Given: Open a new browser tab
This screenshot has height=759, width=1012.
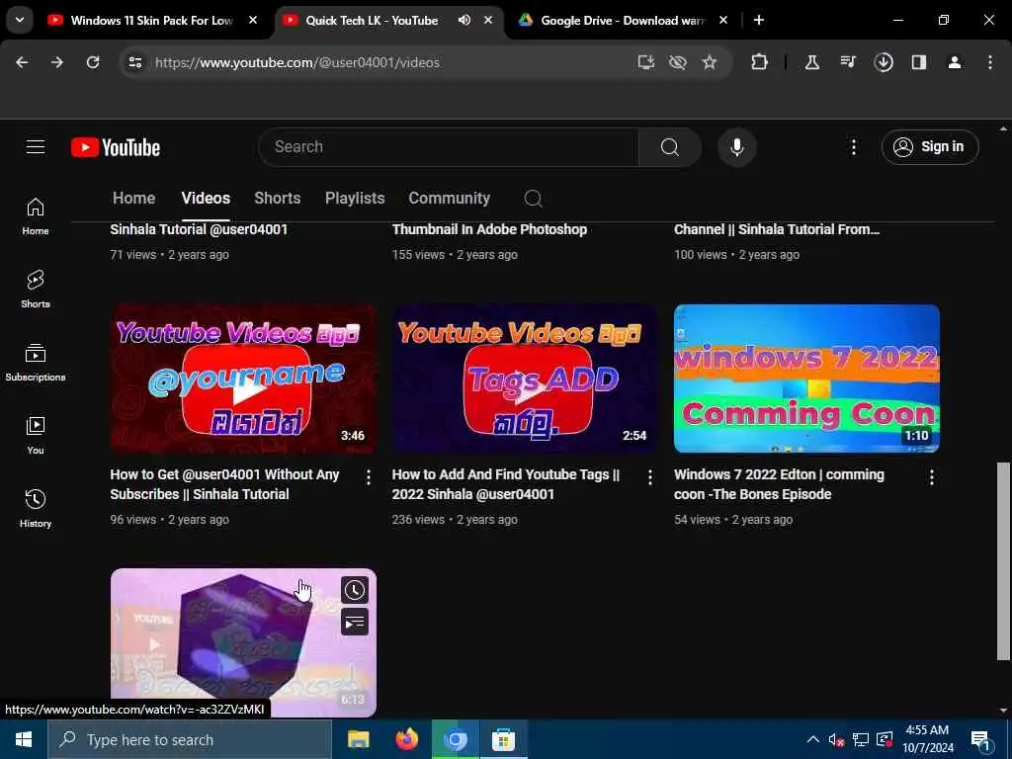Looking at the screenshot, I should point(759,20).
